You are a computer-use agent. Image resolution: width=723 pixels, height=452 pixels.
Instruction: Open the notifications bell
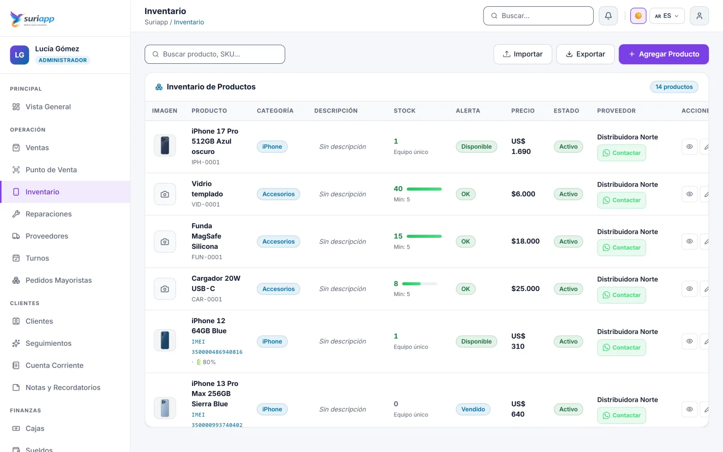coord(608,16)
